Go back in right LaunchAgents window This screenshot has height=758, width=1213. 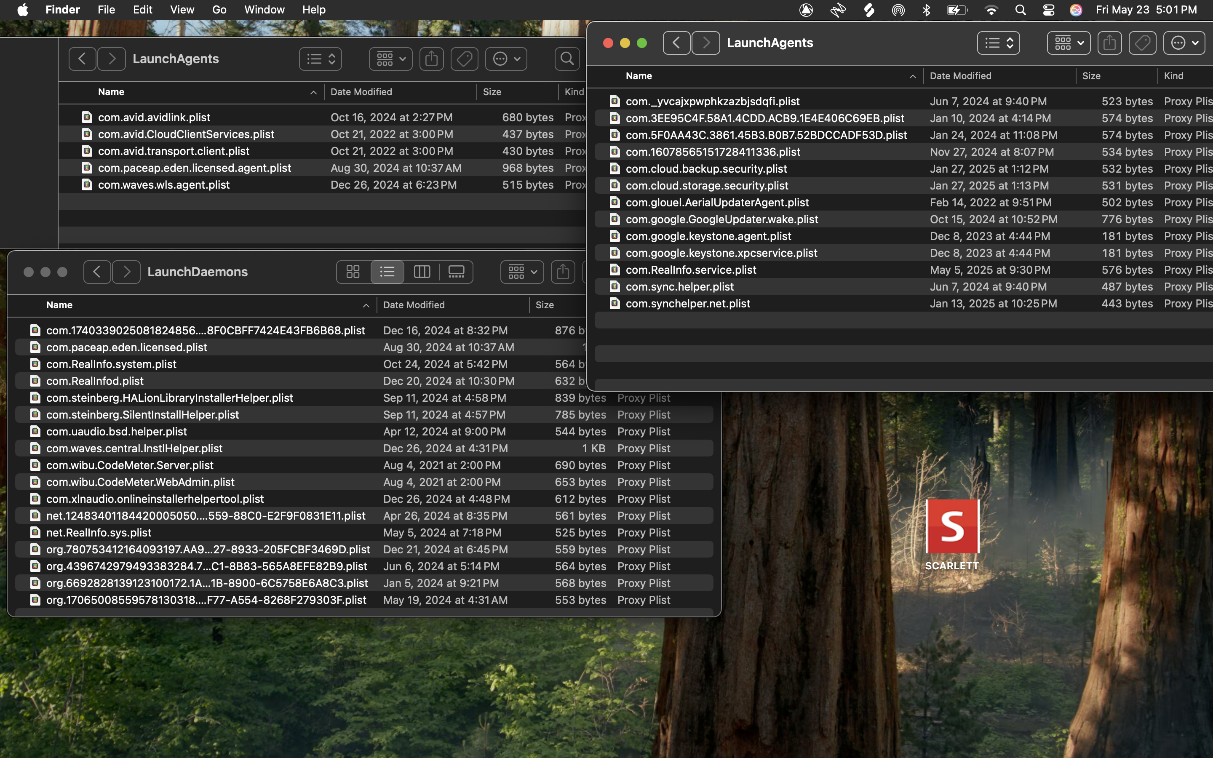[676, 43]
